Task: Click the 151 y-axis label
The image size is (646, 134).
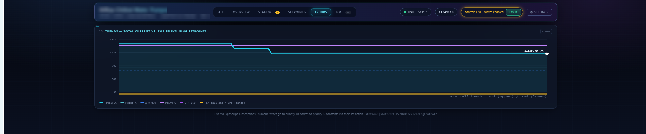Action: [112, 40]
